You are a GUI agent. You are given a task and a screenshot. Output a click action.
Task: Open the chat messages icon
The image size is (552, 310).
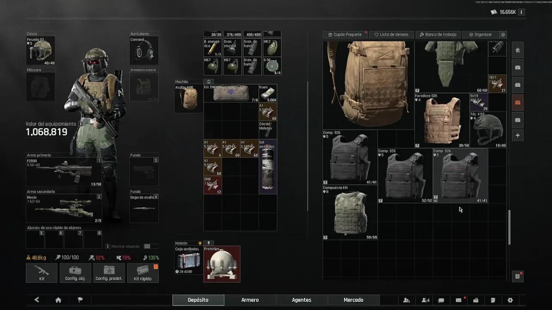[441, 300]
